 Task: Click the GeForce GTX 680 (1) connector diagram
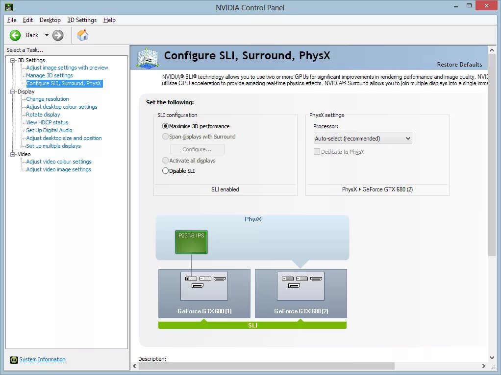pos(204,286)
